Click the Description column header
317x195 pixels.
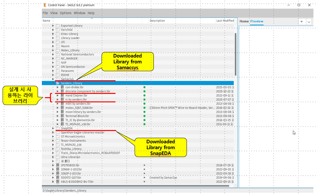pos(157,21)
